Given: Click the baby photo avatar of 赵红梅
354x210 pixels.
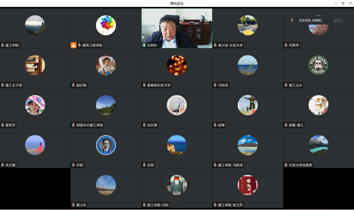Looking at the screenshot, I should point(106,65).
